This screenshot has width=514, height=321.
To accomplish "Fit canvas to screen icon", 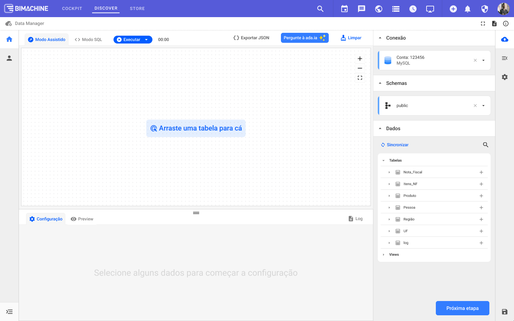I will (360, 78).
